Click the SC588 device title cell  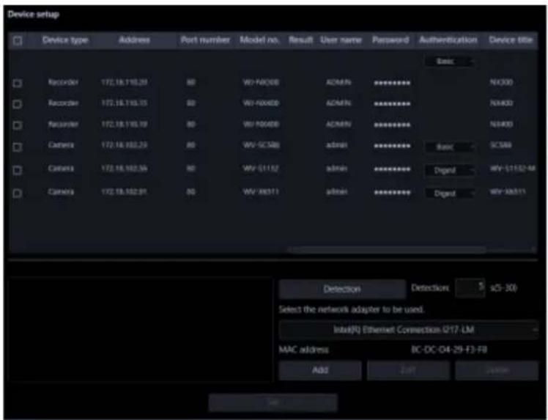tap(501, 145)
